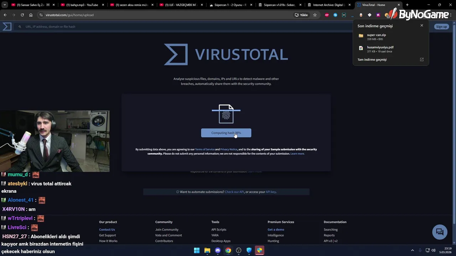Click the ABP ad blocker extension icon

(327, 15)
